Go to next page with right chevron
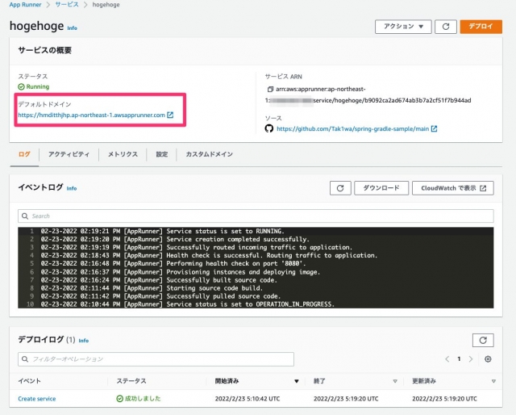Image resolution: width=516 pixels, height=415 pixels. pos(471,359)
